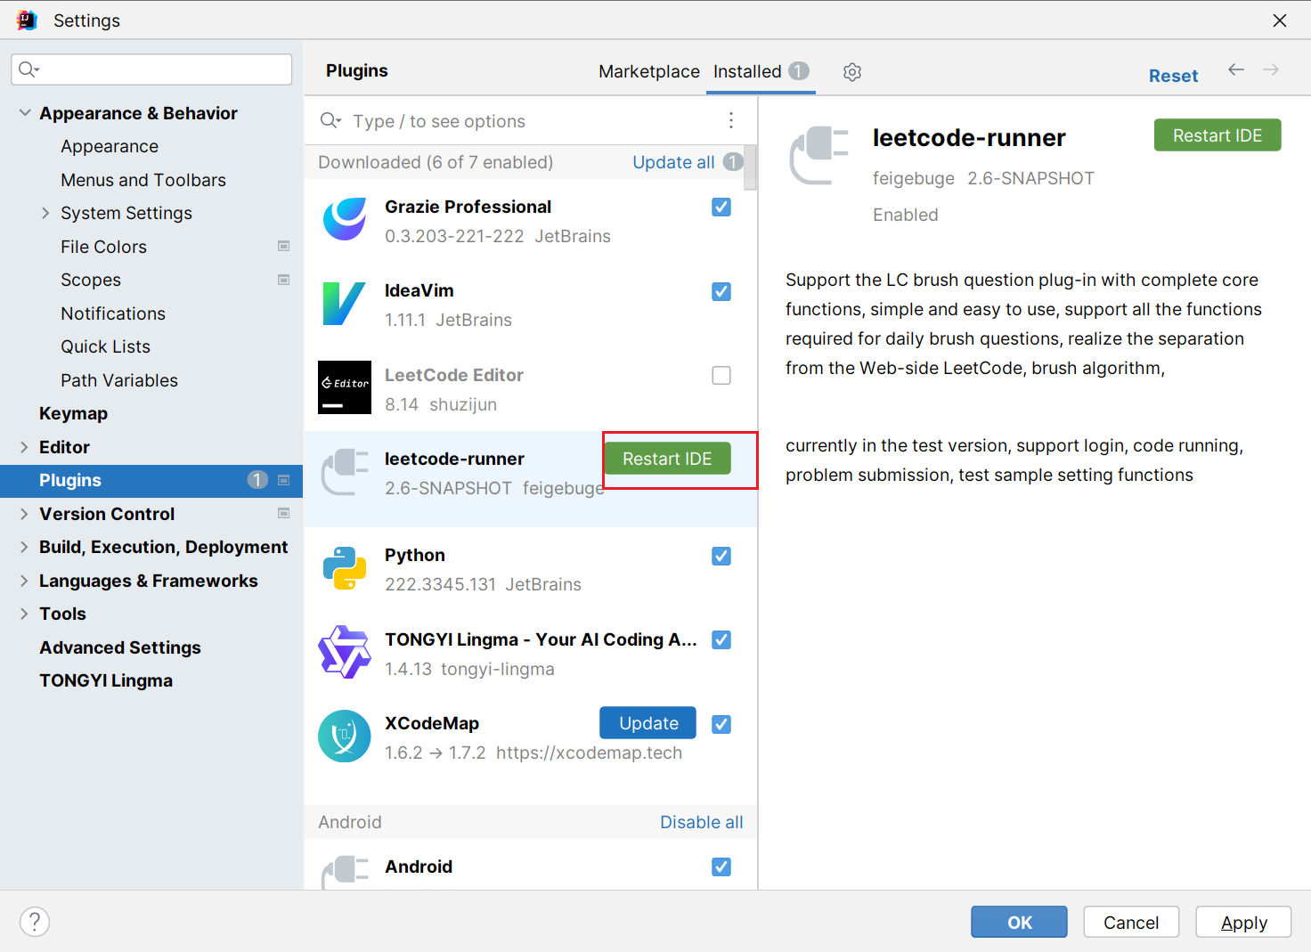Expand the Tools section
Viewport: 1311px width, 952px height.
pos(24,614)
